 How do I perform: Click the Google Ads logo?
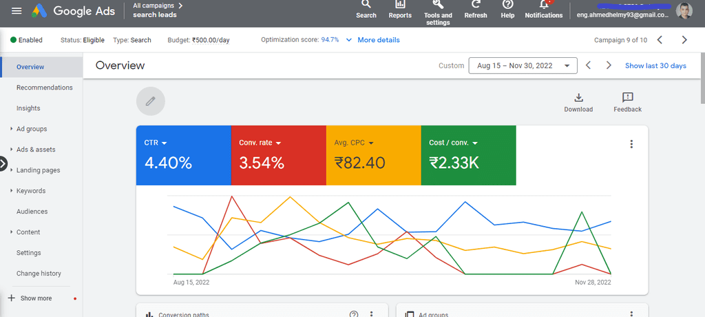coord(73,11)
